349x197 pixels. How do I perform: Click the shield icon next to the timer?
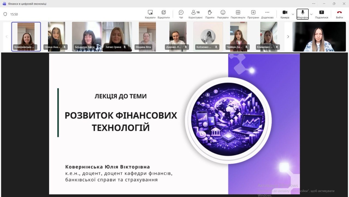pos(5,14)
